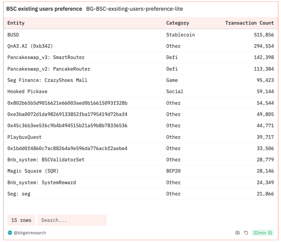Open the BSC existing users preference title

coord(44,9)
